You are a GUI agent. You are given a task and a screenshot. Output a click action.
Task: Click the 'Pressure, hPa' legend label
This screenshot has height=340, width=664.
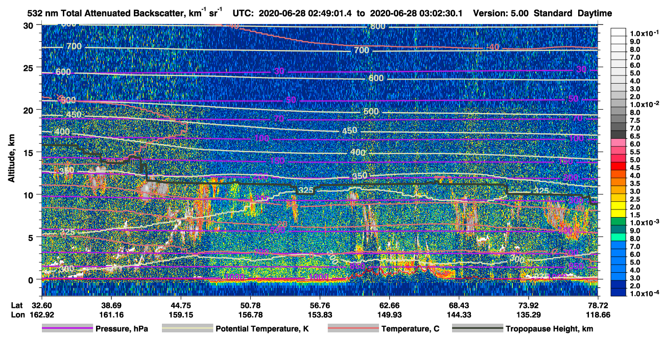123,329
